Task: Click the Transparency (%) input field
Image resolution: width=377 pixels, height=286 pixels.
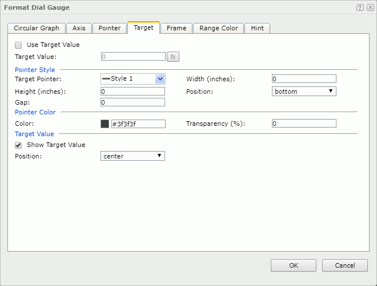Action: tap(304, 123)
